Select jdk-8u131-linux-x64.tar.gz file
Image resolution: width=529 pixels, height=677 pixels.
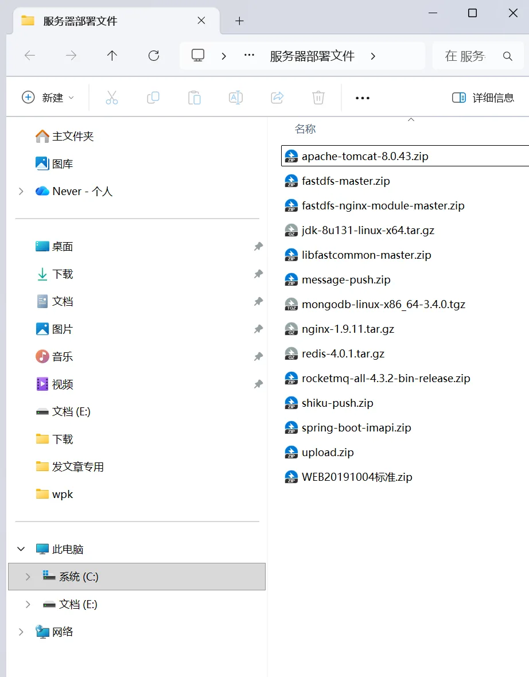point(359,230)
